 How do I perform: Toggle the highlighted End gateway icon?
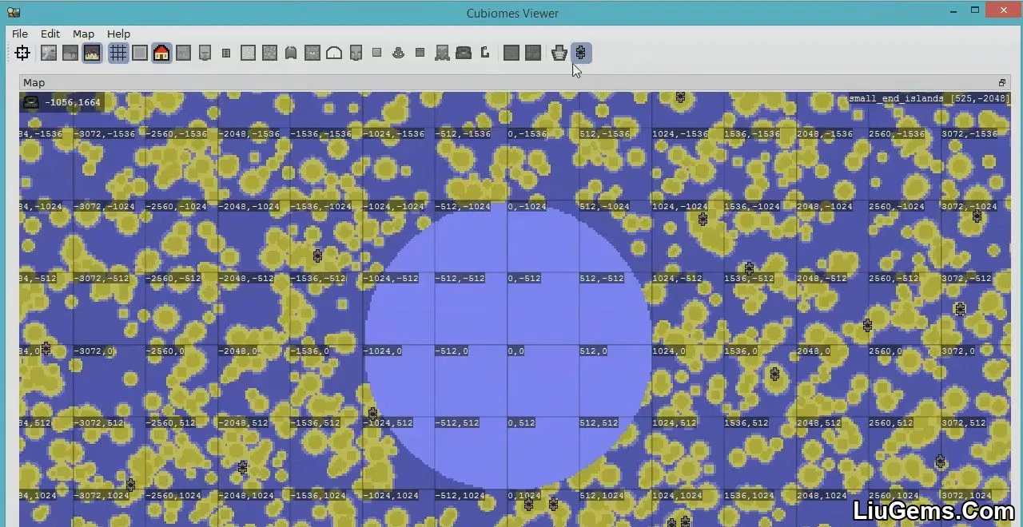[581, 53]
